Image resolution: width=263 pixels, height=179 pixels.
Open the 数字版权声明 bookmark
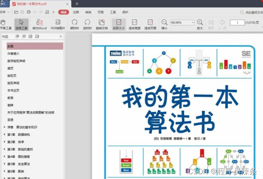point(16,61)
